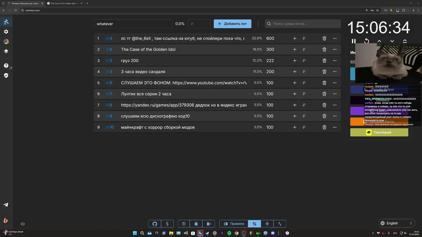Open more options for 'груз 200' lot
The width and height of the screenshot is (422, 237).
coord(335,61)
